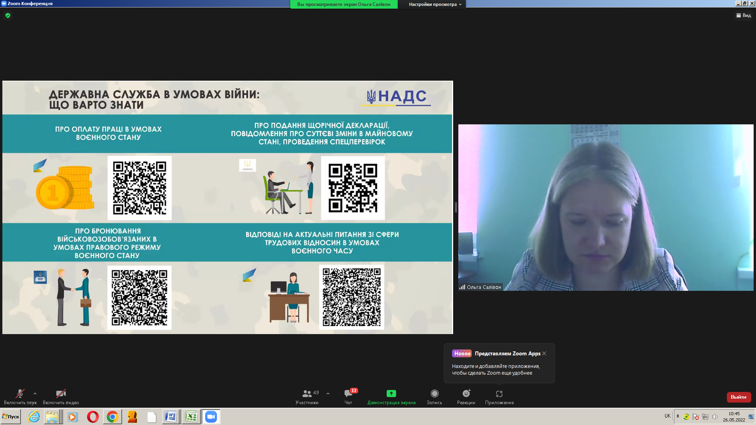
Task: Click the green encryption shield icon
Action: click(x=8, y=15)
